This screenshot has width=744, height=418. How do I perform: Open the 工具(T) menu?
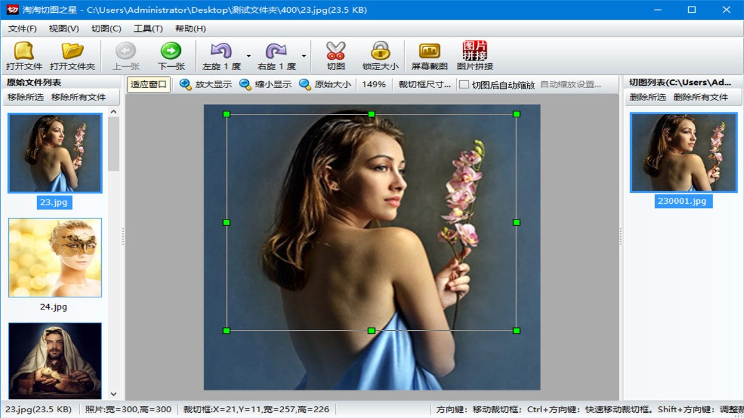148,28
